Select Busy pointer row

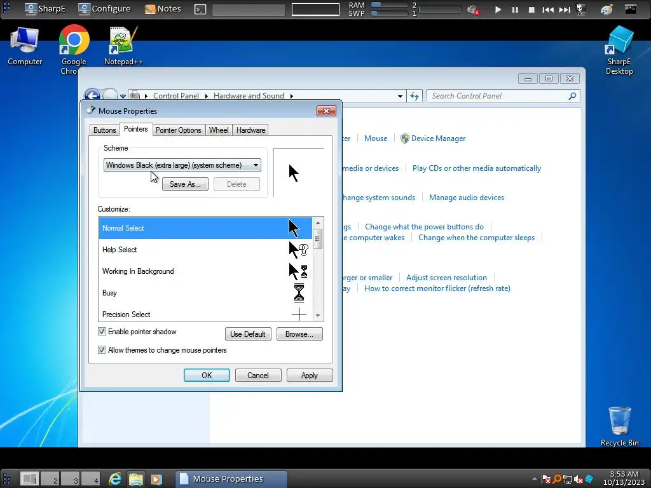pos(205,292)
